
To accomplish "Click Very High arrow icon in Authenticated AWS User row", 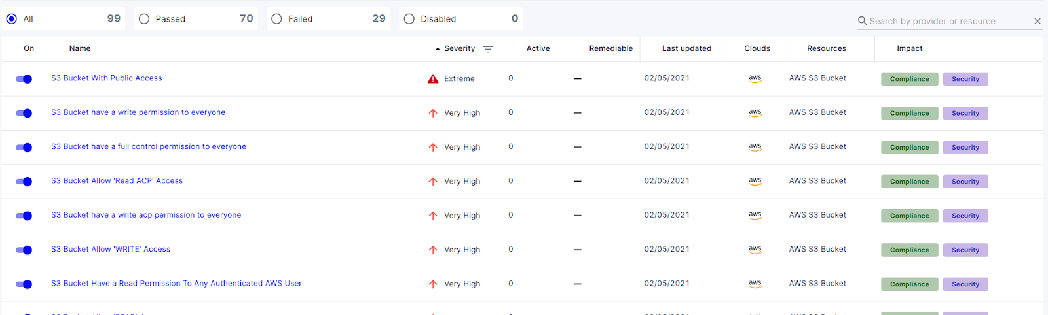I will point(433,284).
